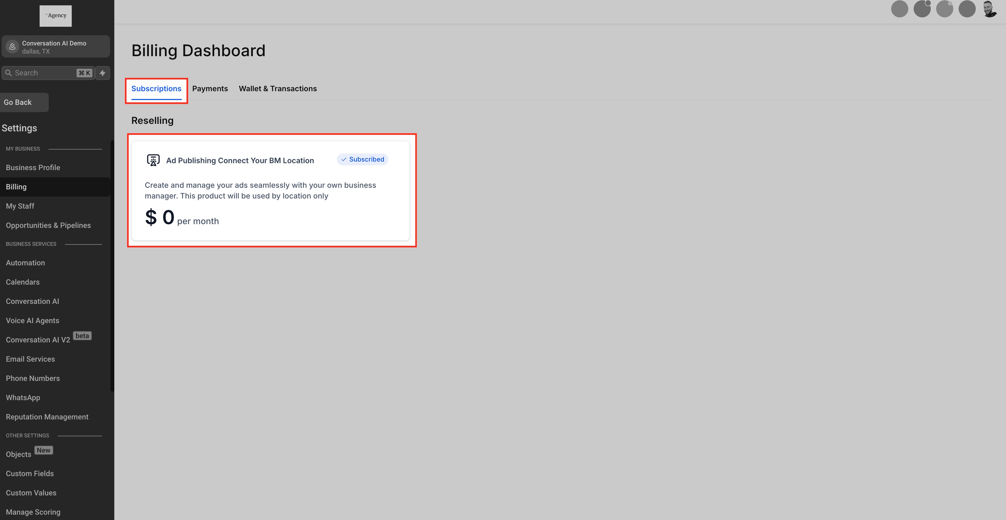Click the lightning bolt quick actions icon
1006x520 pixels.
pos(102,73)
